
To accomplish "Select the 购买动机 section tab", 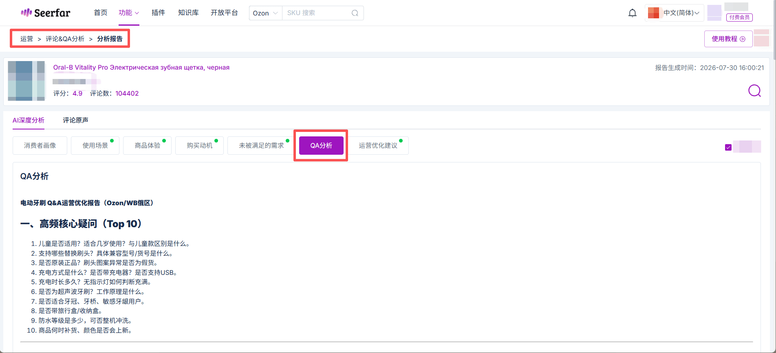I will pos(199,146).
